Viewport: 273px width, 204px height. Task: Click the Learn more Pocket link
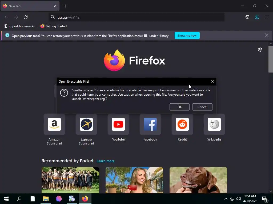point(106,161)
